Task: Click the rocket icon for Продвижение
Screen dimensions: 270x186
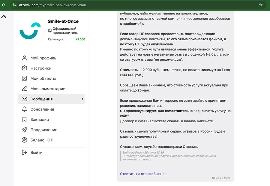Action: coord(25,130)
